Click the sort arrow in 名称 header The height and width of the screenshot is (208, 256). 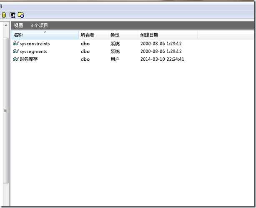click(45, 32)
